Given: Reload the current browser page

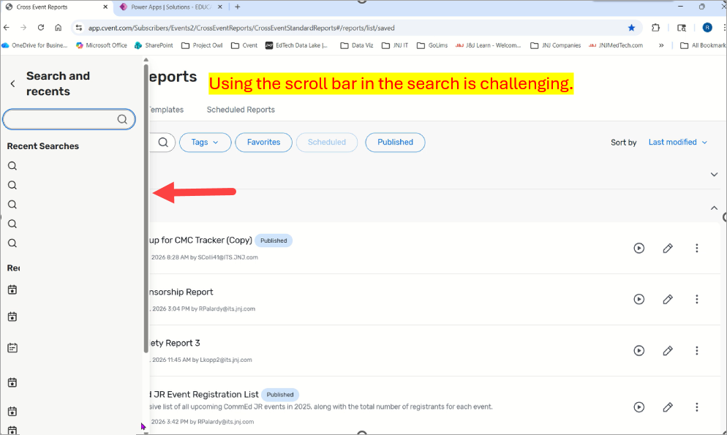Looking at the screenshot, I should coord(41,28).
